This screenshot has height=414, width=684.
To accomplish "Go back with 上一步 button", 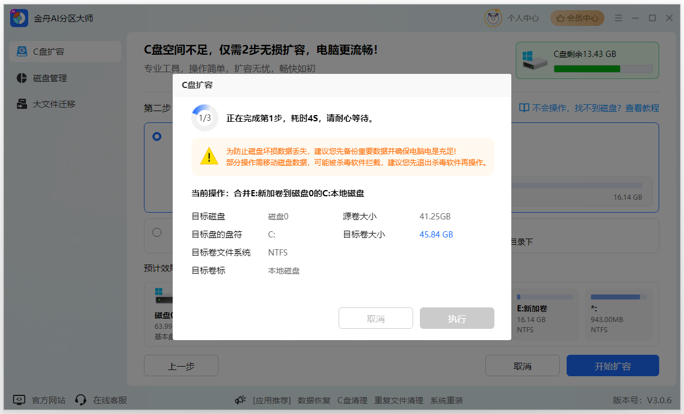I will (x=181, y=365).
